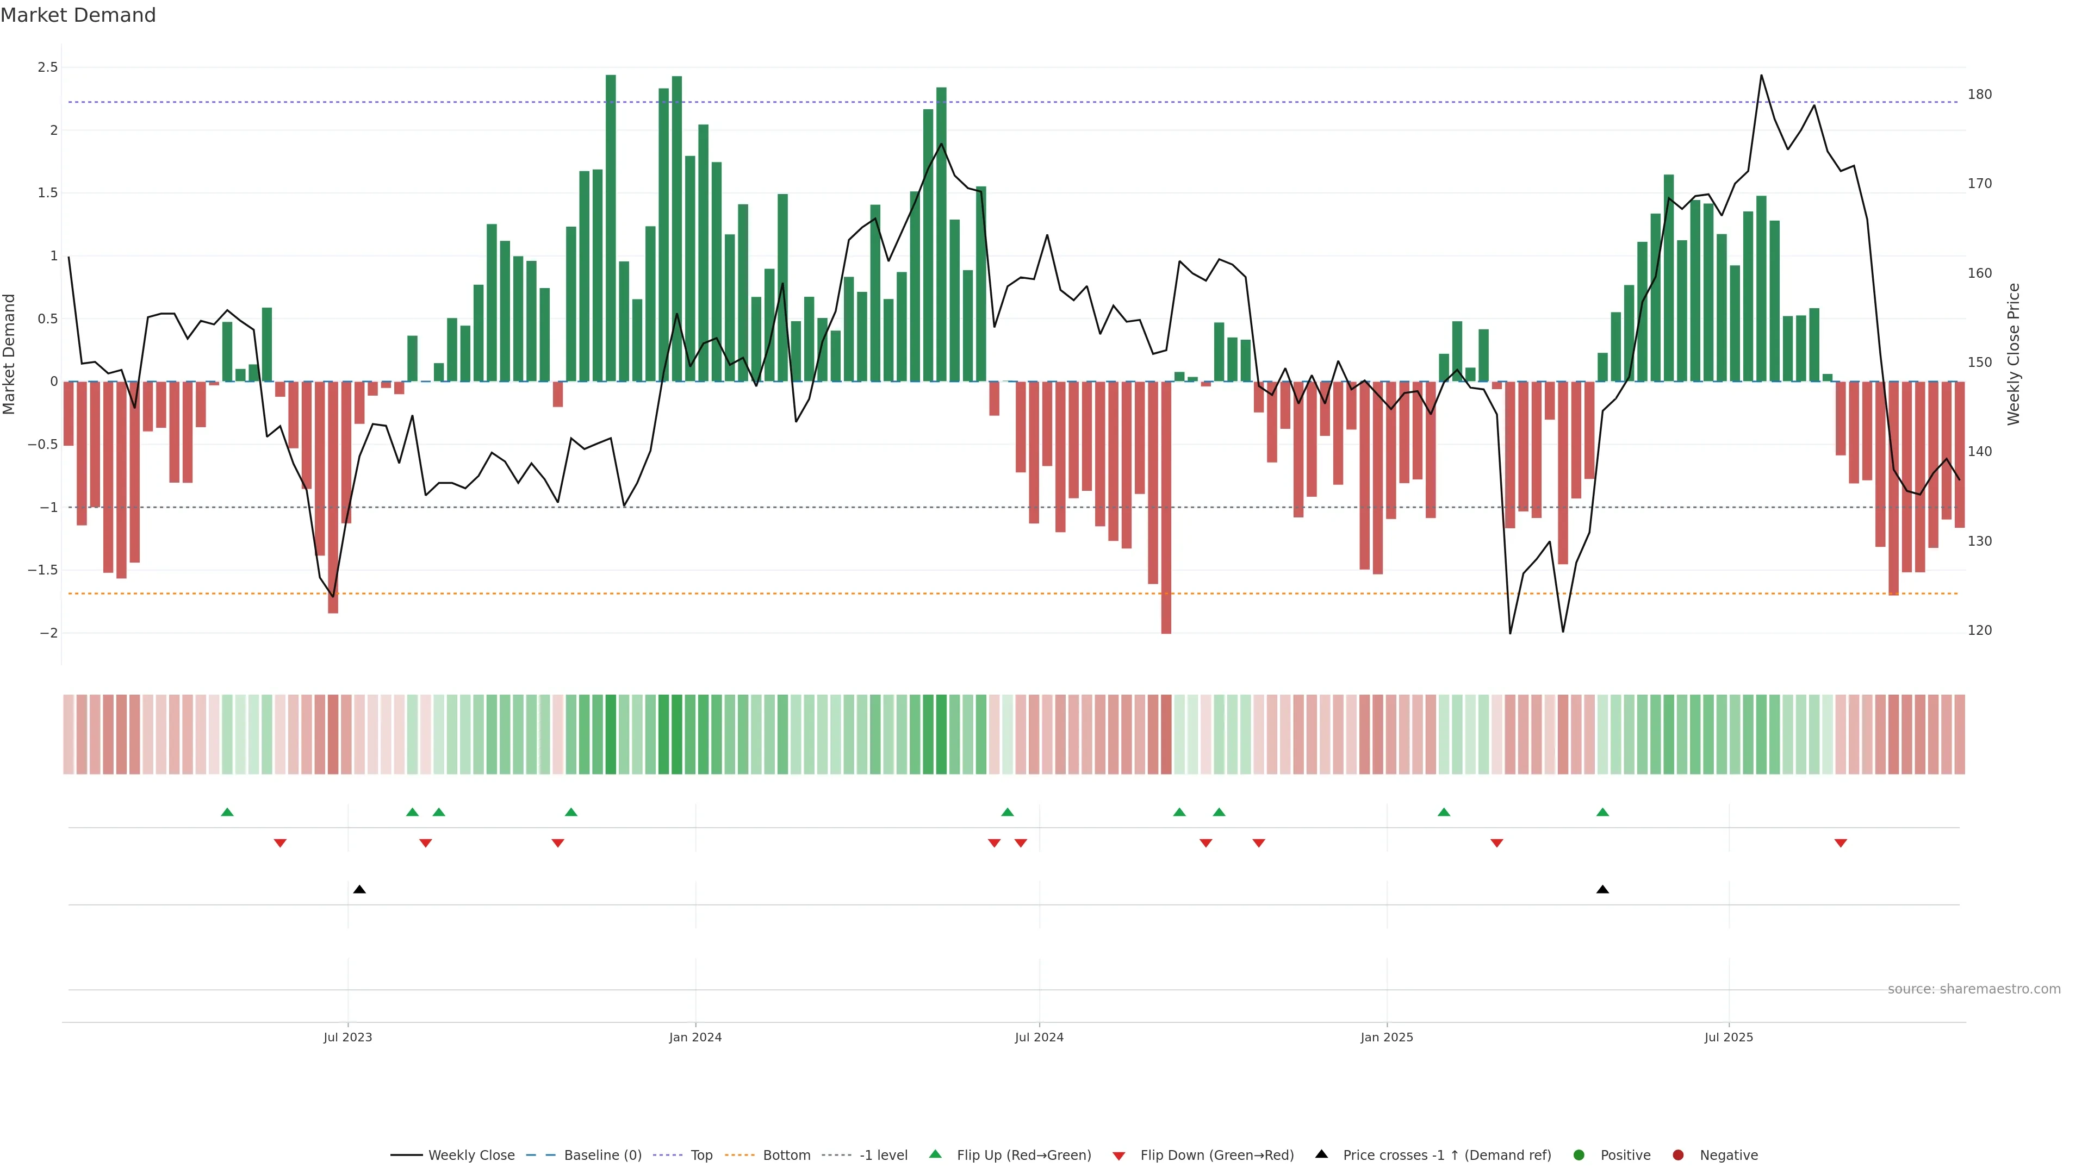The width and height of the screenshot is (2088, 1174).
Task: Click the Weekly Close Price axis title
Action: pos(2014,354)
